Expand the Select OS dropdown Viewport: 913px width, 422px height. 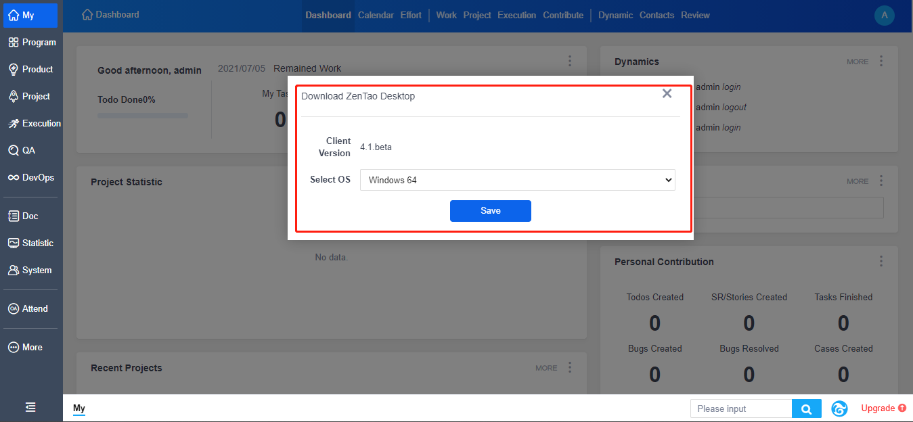518,180
